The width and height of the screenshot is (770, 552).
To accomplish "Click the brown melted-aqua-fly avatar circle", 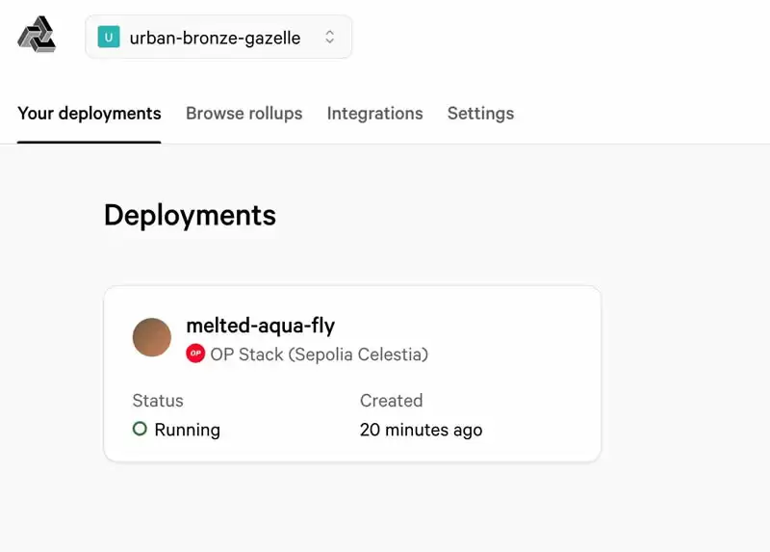I will pos(151,337).
